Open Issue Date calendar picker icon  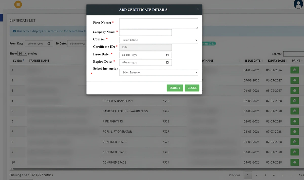(167, 55)
